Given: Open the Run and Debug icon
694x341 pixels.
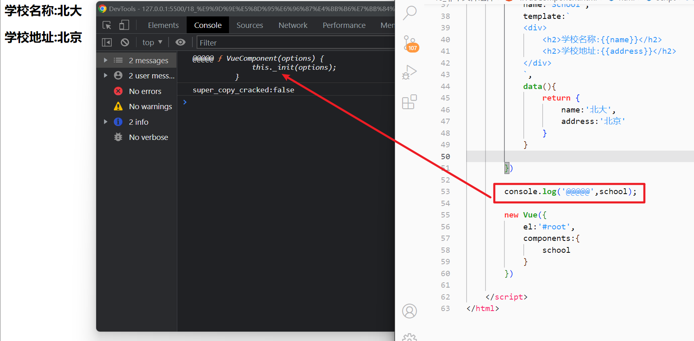Looking at the screenshot, I should coord(409,73).
